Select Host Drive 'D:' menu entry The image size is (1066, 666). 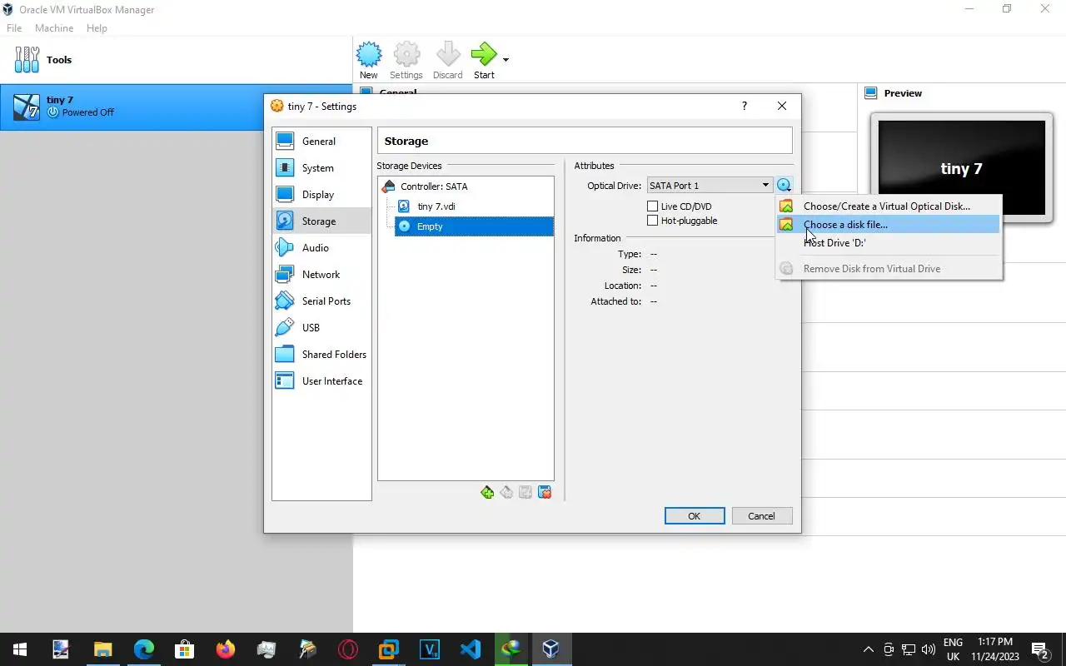point(888,242)
